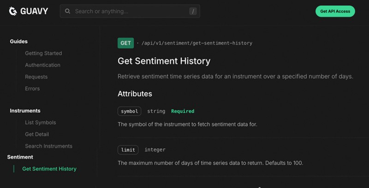Screen dimensions: 369x188
Task: Open the Search Instruments page
Action: 48,146
